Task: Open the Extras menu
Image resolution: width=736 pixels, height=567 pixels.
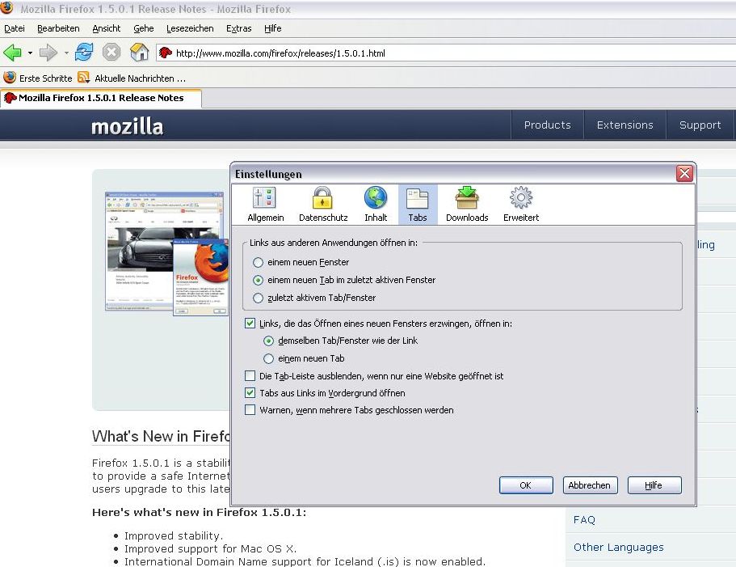Action: tap(239, 28)
